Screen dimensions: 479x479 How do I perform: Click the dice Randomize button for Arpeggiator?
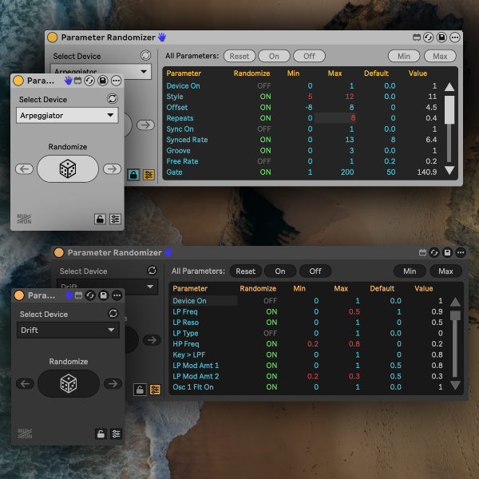tap(68, 168)
